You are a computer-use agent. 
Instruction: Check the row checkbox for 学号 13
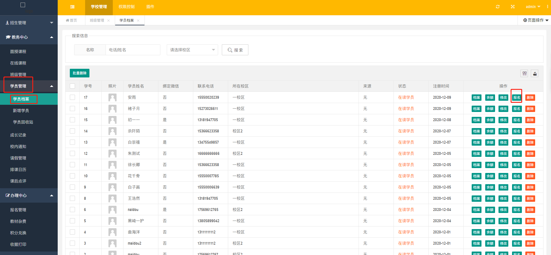tap(72, 142)
